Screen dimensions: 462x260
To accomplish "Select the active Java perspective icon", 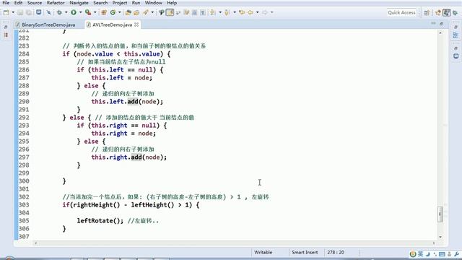I will (x=447, y=12).
